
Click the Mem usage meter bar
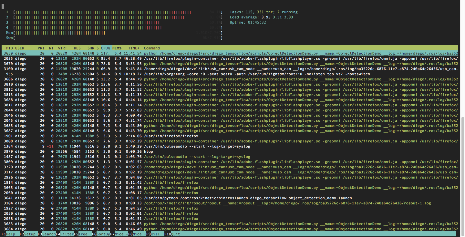tap(114, 33)
